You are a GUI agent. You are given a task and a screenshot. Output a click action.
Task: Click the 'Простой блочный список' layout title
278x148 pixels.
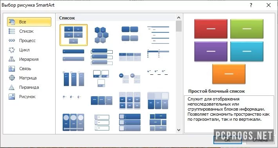pos(216,91)
